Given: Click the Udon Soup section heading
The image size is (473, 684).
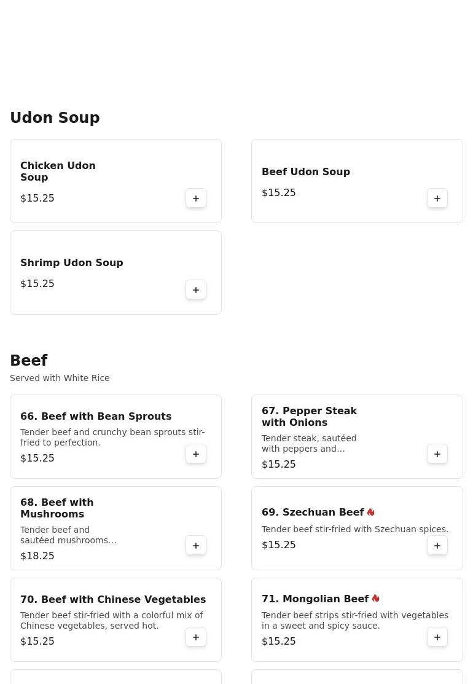Looking at the screenshot, I should tap(55, 118).
